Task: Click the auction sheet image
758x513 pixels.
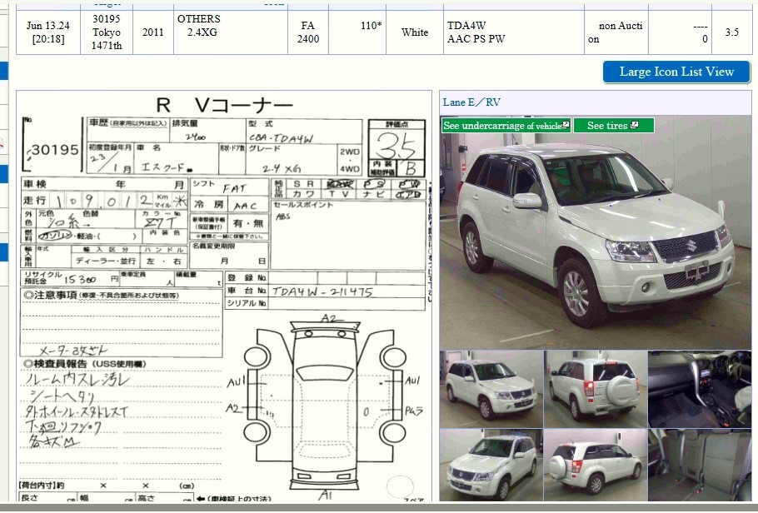Action: 224,296
